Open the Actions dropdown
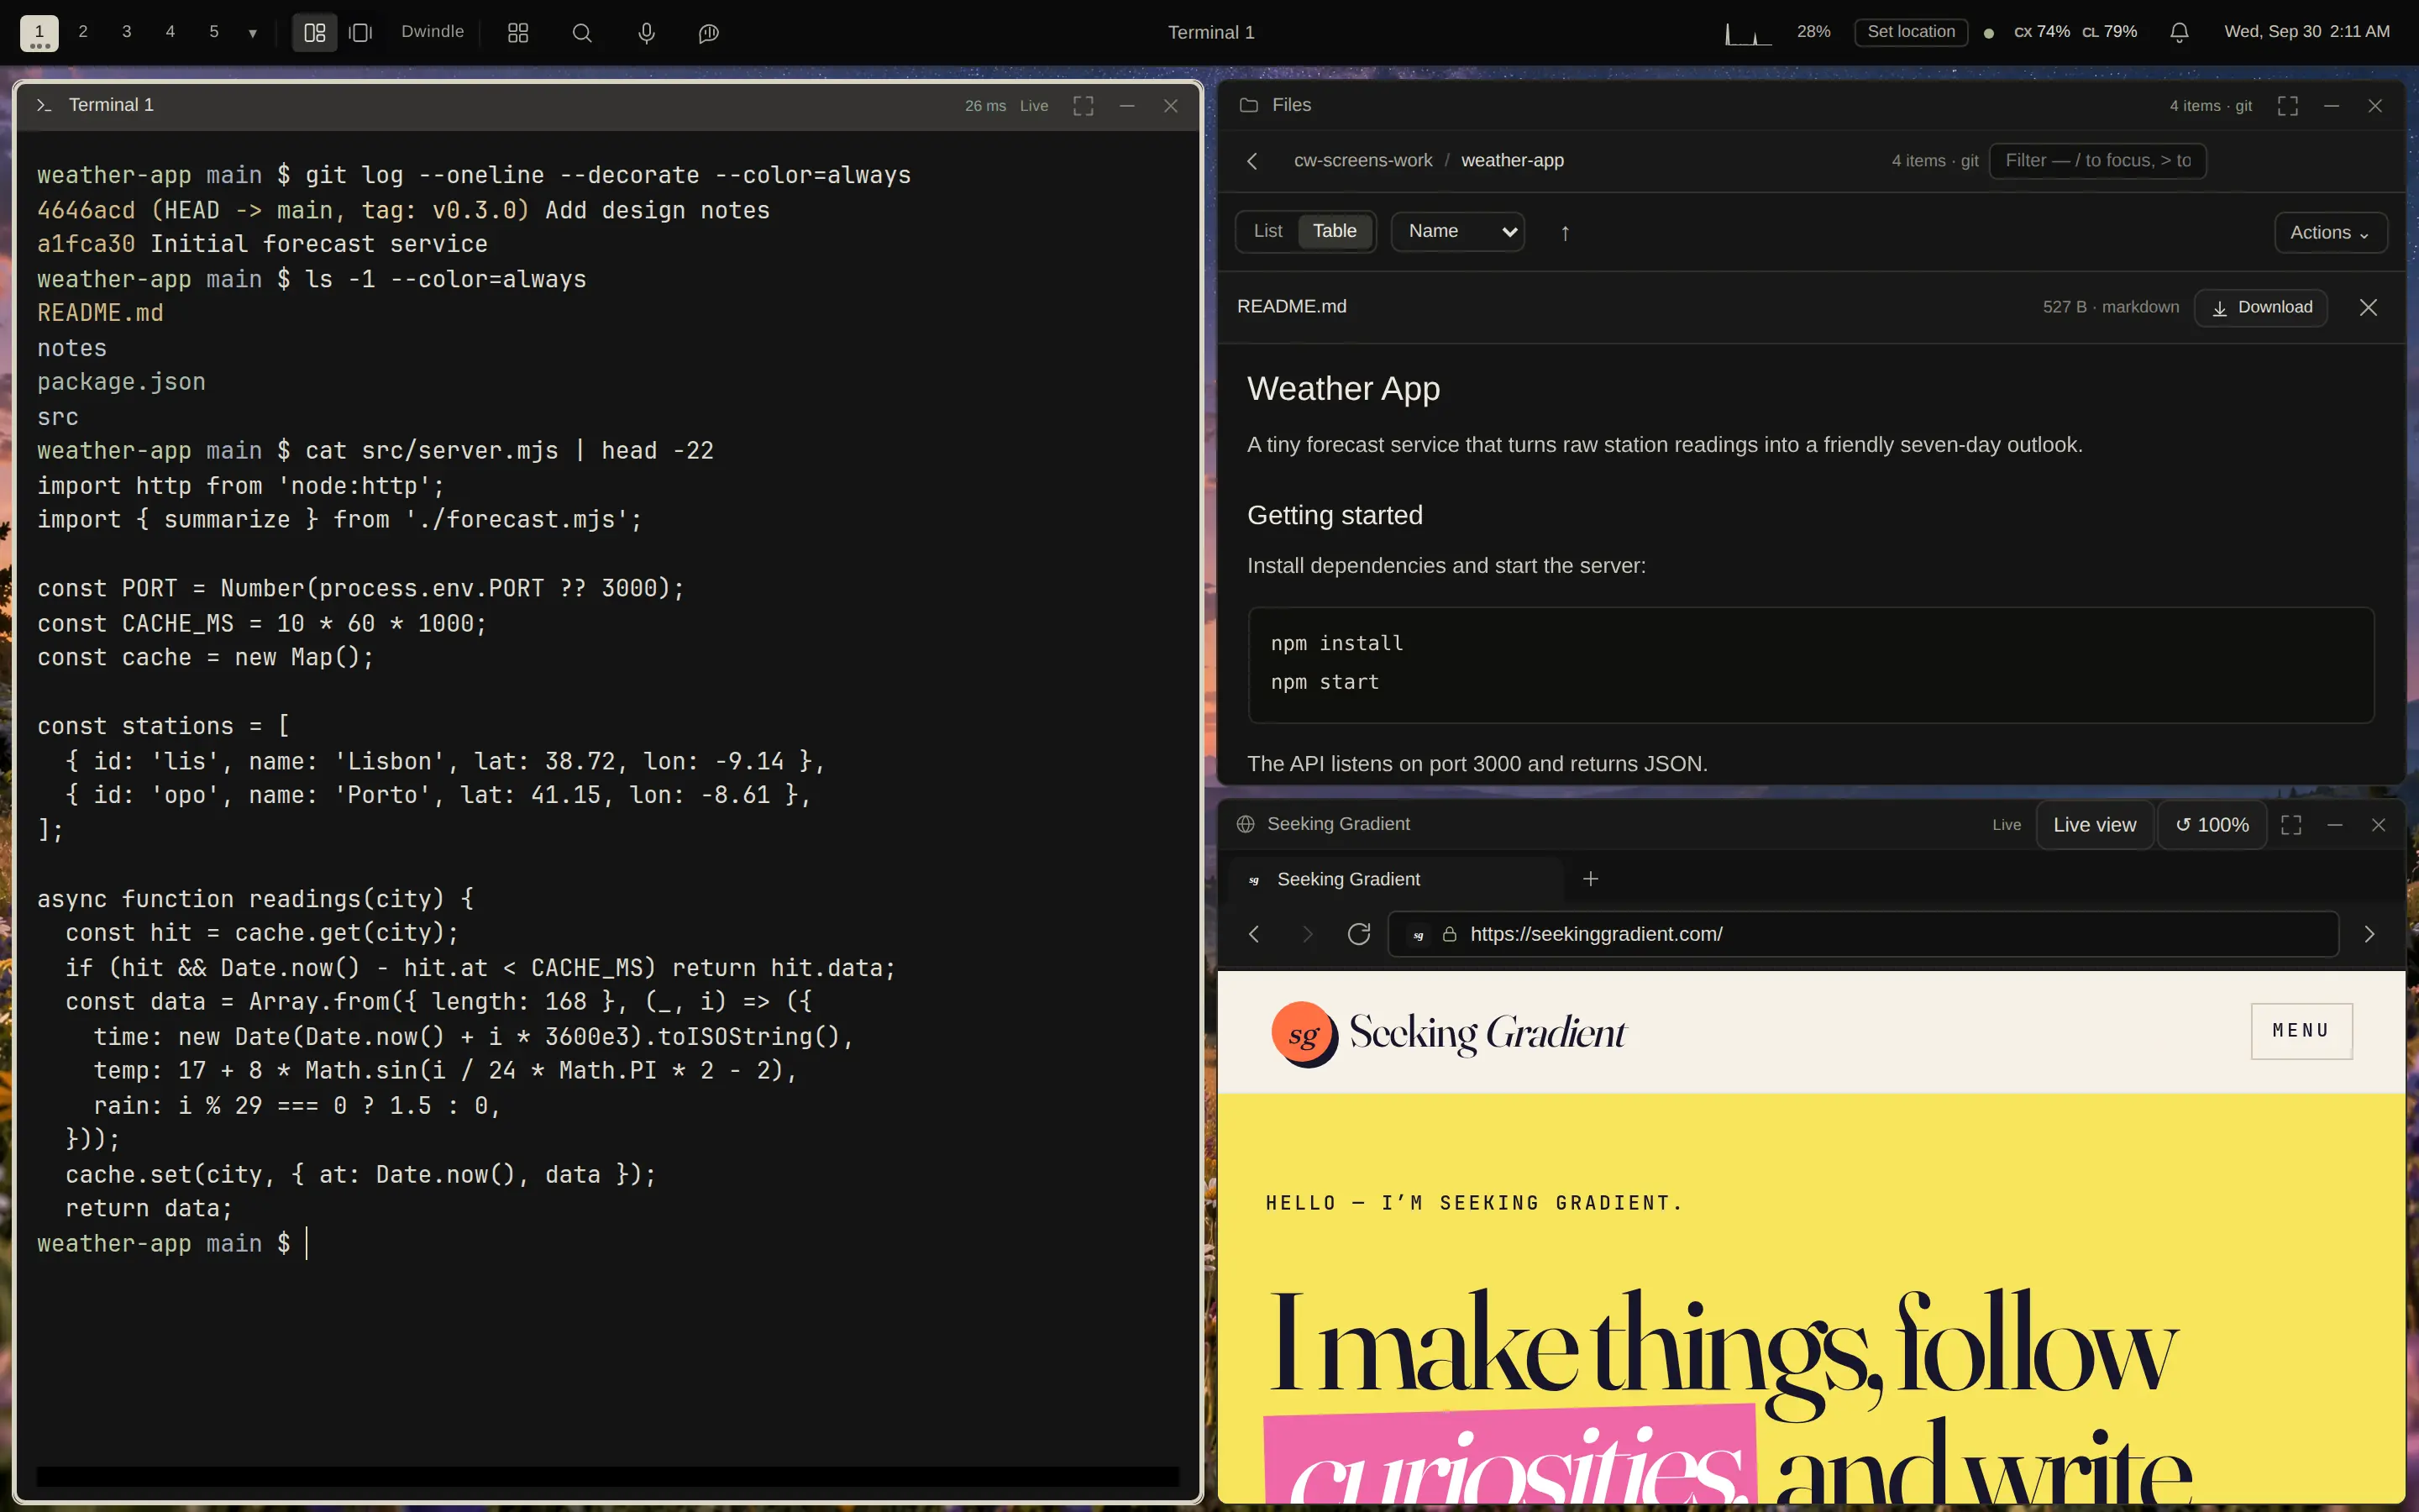2419x1512 pixels. [2330, 233]
